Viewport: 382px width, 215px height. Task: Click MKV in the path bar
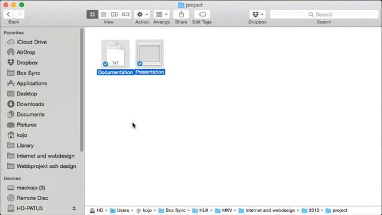coord(224,210)
